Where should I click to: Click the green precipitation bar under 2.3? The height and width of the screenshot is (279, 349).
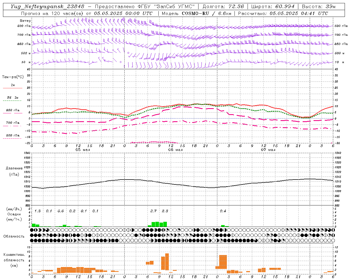tap(165, 224)
